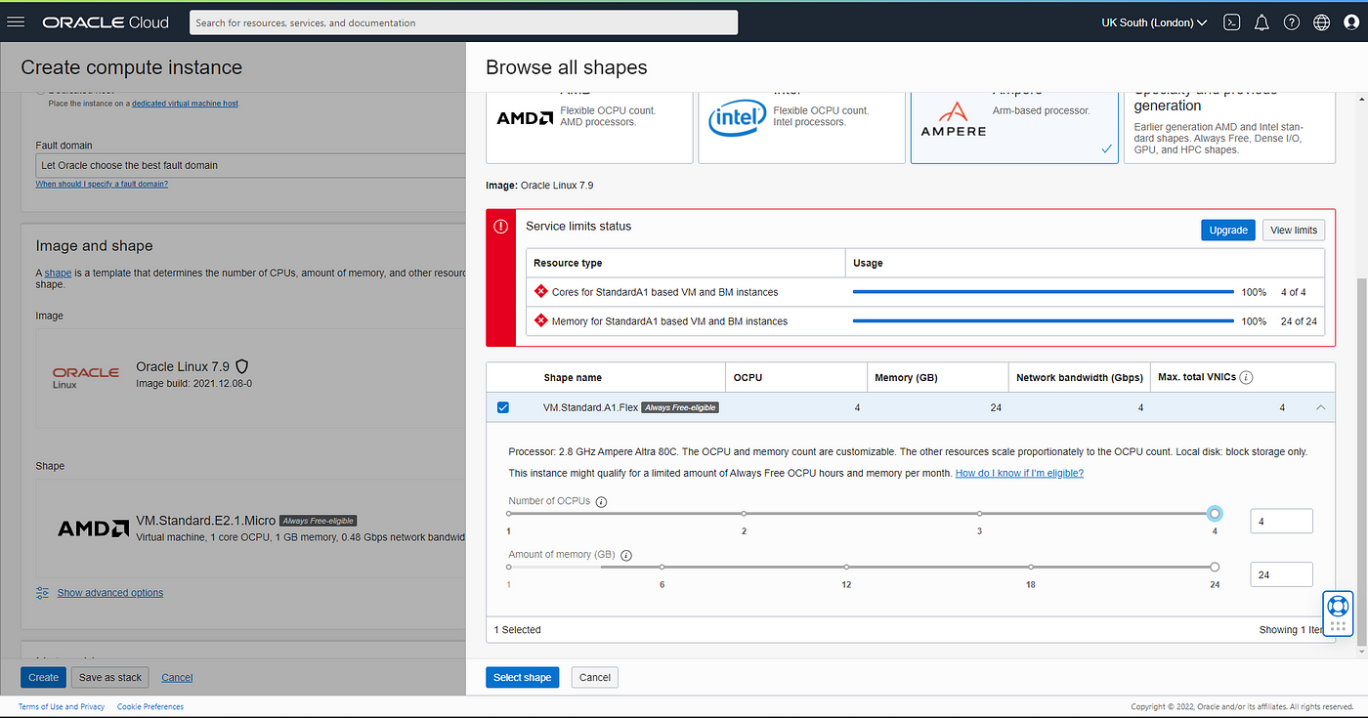Click the Number of OCPUs slider handle
The width and height of the screenshot is (1368, 718).
1215,513
